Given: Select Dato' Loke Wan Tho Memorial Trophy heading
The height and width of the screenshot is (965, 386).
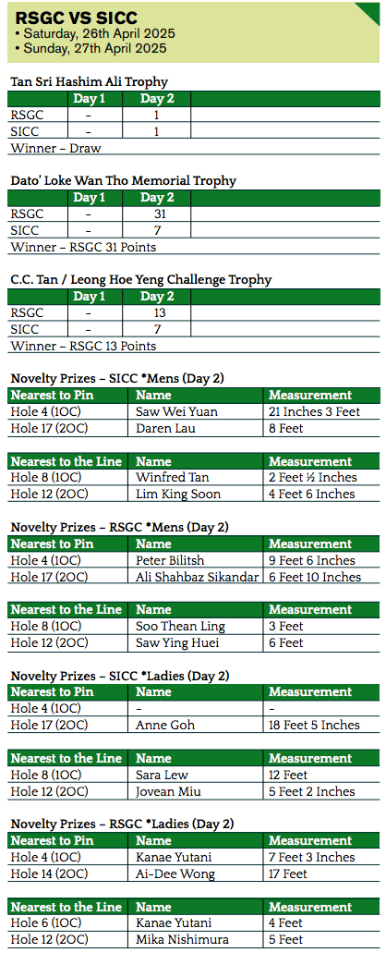Looking at the screenshot, I should pos(124,181).
